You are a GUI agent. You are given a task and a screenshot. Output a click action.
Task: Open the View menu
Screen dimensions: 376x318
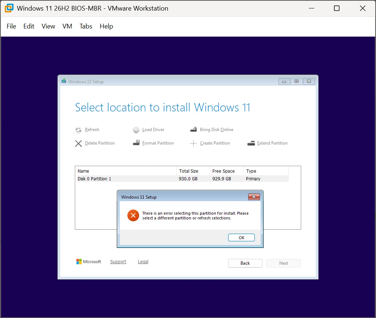(48, 26)
